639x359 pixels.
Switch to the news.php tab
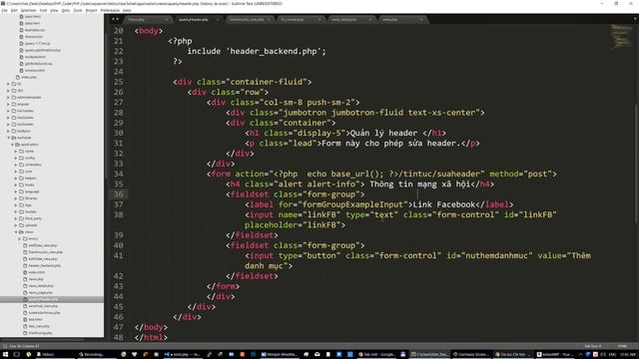tap(389, 20)
